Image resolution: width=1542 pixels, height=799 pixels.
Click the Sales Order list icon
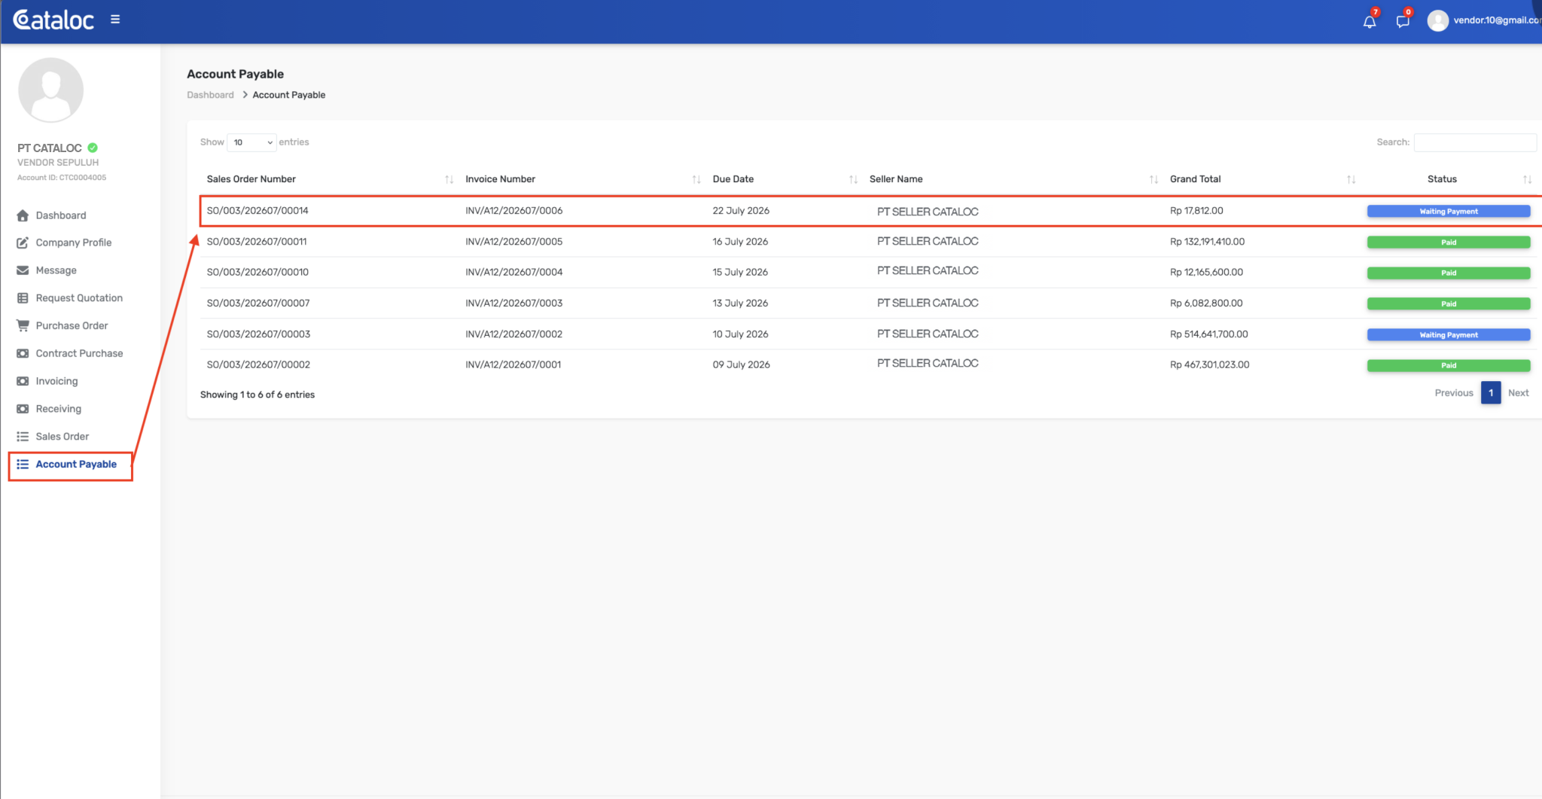coord(23,437)
